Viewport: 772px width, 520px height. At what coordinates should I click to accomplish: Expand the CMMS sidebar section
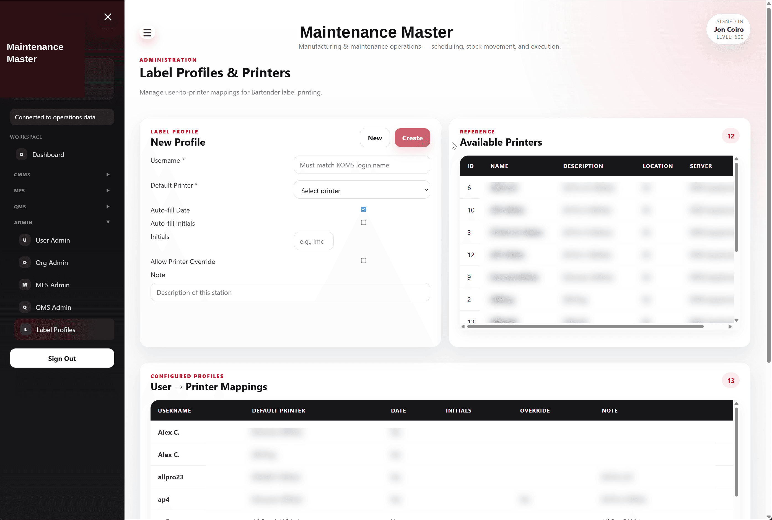tap(62, 174)
